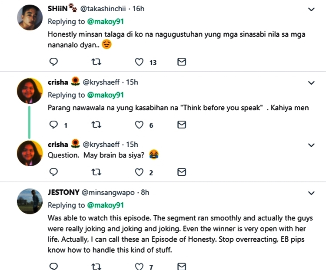Open the chevron menu on JESTONY's tweet
The height and width of the screenshot is (270, 326).
coord(311,193)
